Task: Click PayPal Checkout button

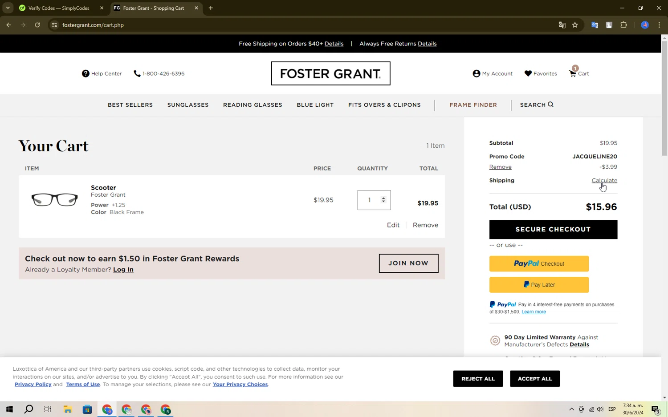Action: tap(539, 263)
